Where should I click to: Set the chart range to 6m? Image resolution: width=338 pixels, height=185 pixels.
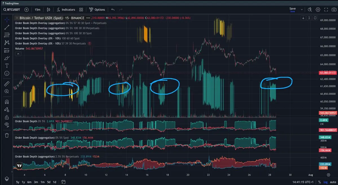pos(29,182)
